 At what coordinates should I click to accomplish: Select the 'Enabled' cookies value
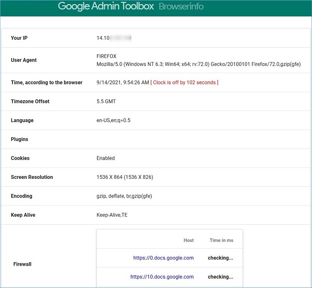click(x=106, y=158)
